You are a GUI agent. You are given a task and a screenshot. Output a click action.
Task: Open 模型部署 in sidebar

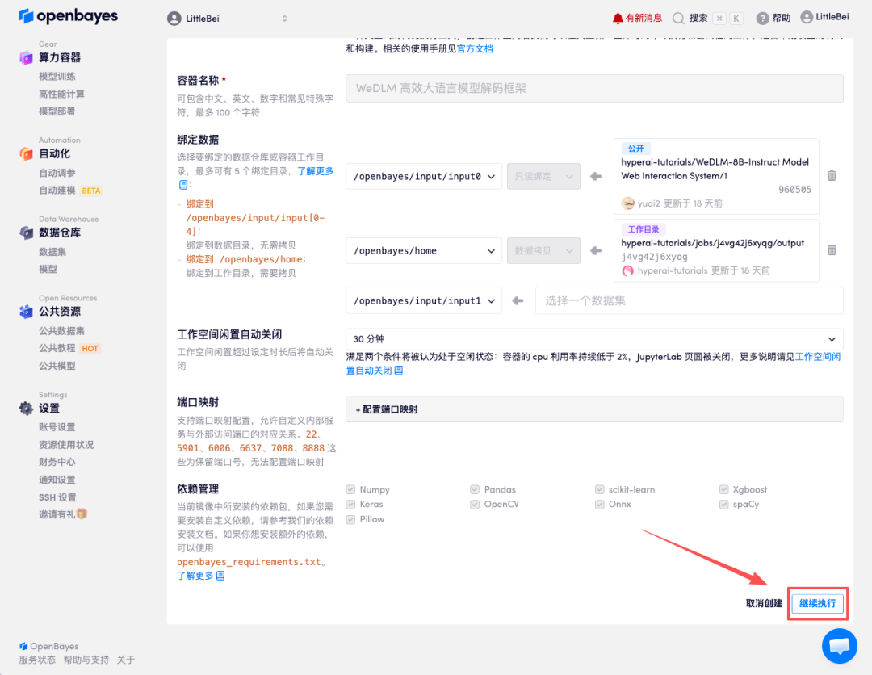pyautogui.click(x=57, y=111)
